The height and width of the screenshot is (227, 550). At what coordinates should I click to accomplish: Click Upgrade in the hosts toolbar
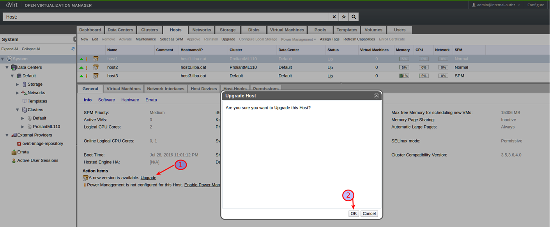point(228,39)
